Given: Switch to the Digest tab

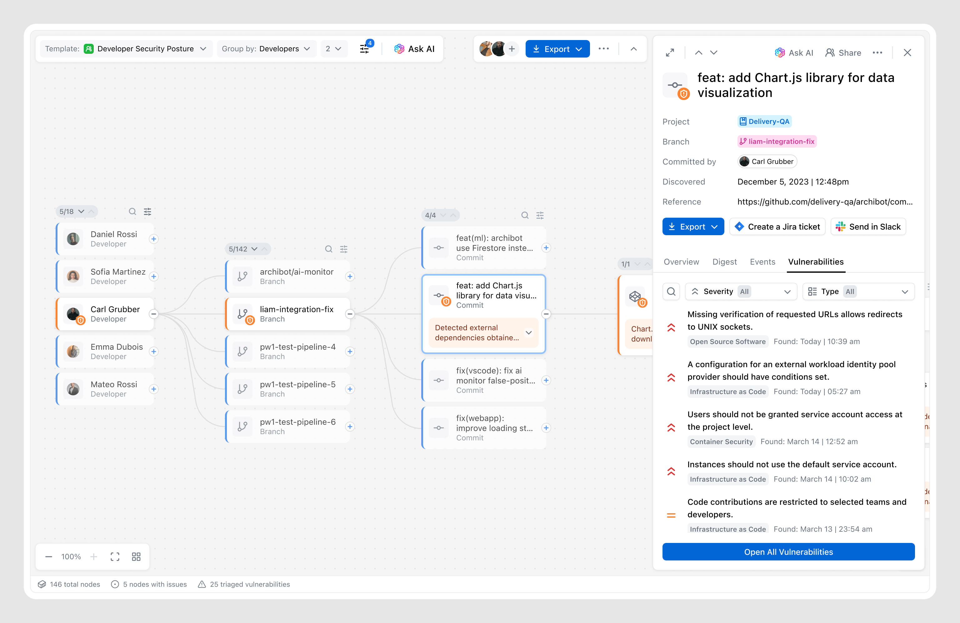Looking at the screenshot, I should click(x=724, y=262).
